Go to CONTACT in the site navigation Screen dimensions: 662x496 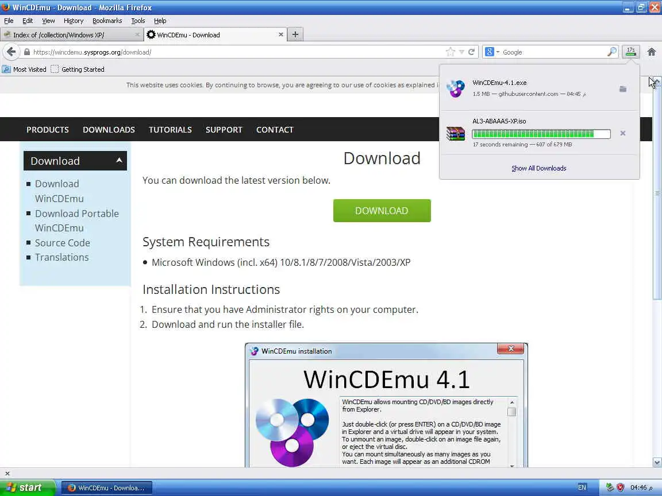point(275,130)
